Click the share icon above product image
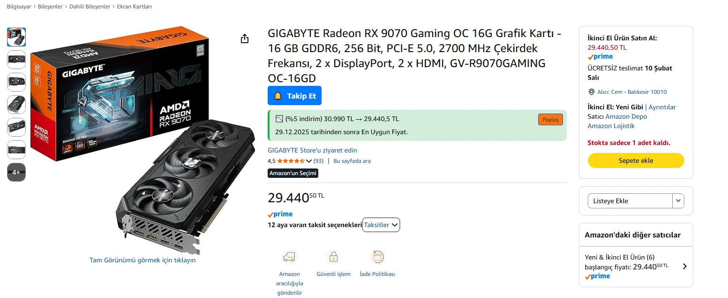Viewport: 728px width, 298px height. pos(244,39)
